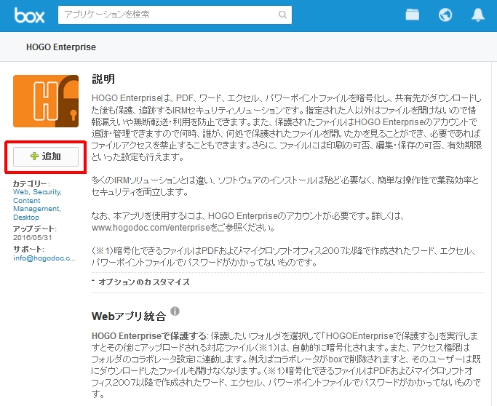Open the Desktop category link

point(26,218)
